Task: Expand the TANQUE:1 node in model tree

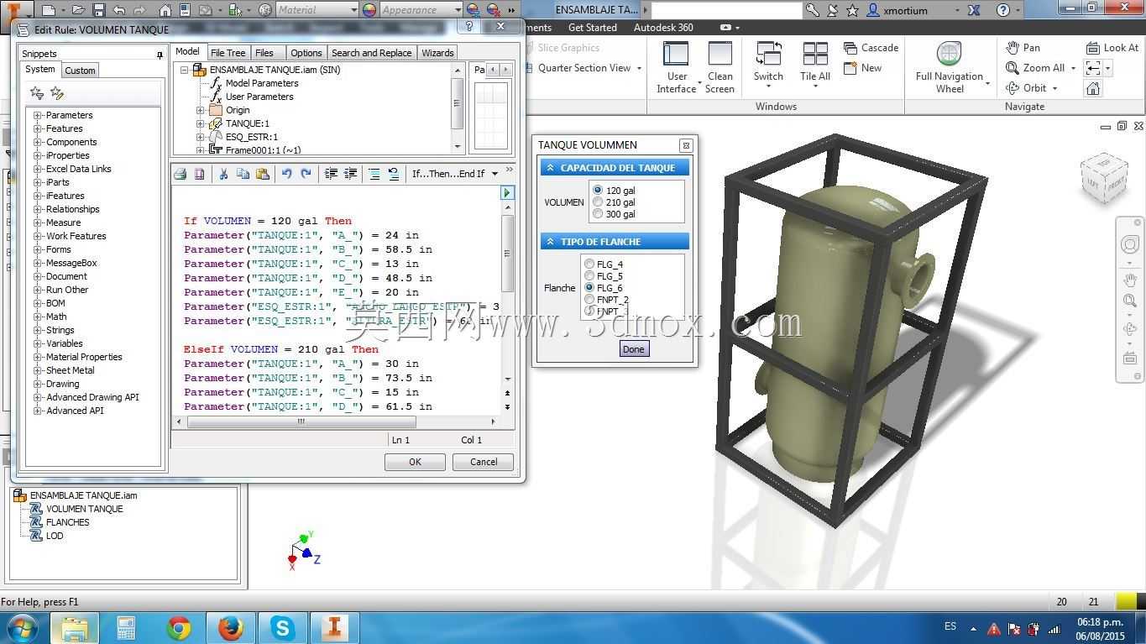Action: click(200, 124)
